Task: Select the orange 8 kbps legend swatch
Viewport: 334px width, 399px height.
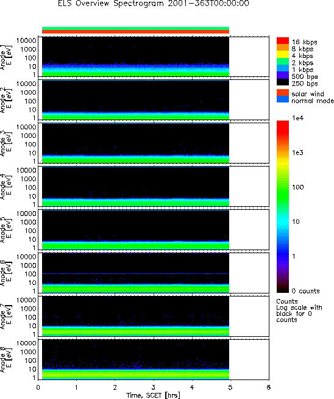Action: point(283,48)
